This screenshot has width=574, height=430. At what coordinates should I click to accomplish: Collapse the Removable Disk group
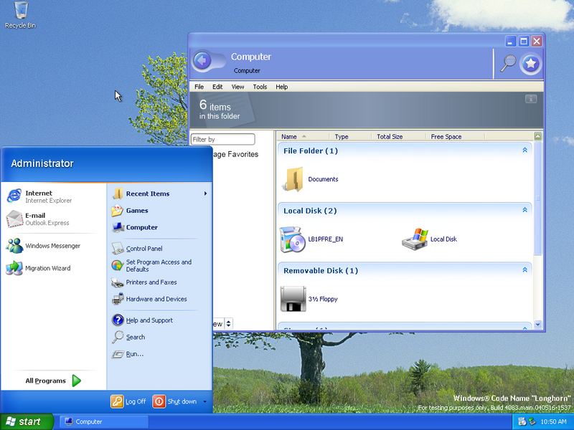click(524, 270)
